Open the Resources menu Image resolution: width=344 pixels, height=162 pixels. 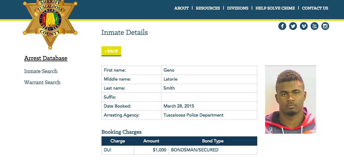(x=208, y=8)
